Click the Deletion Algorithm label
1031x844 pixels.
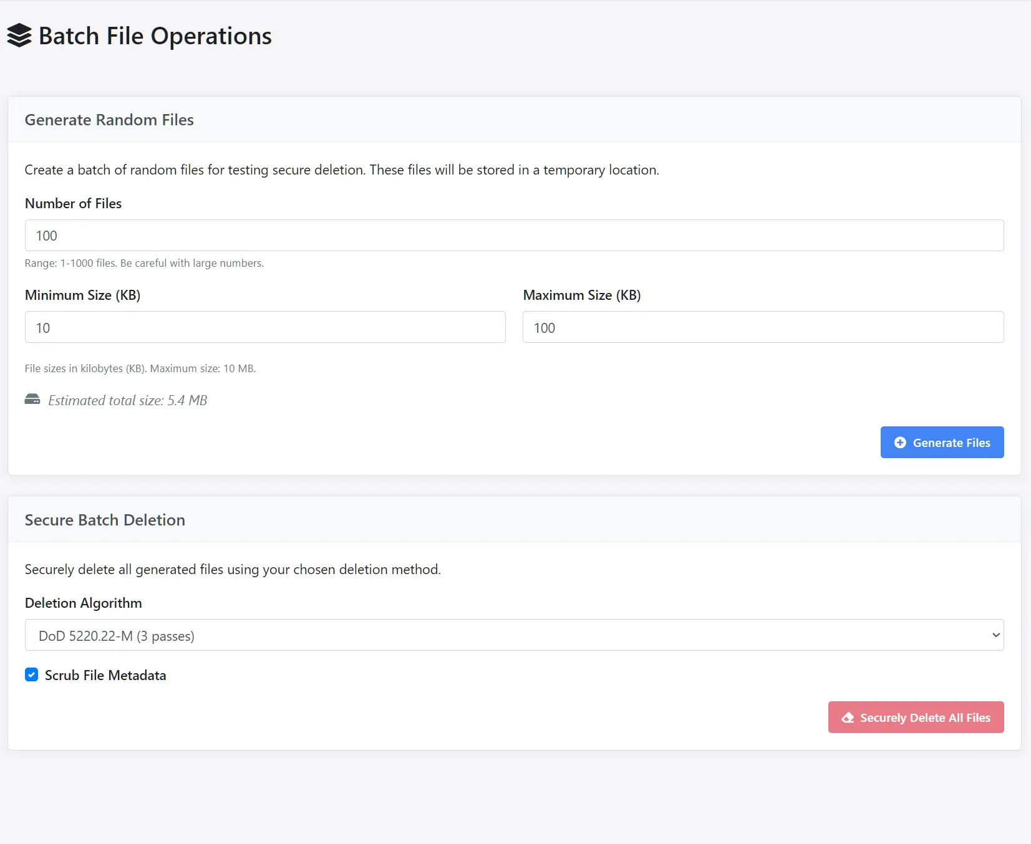83,603
